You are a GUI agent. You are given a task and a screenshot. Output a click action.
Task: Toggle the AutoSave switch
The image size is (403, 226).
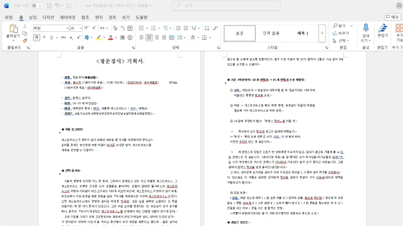(38, 6)
